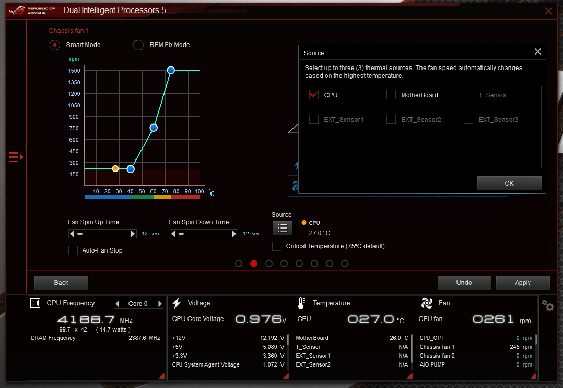Click the EXT_Sensor2 row in Temperature panel

click(x=352, y=364)
